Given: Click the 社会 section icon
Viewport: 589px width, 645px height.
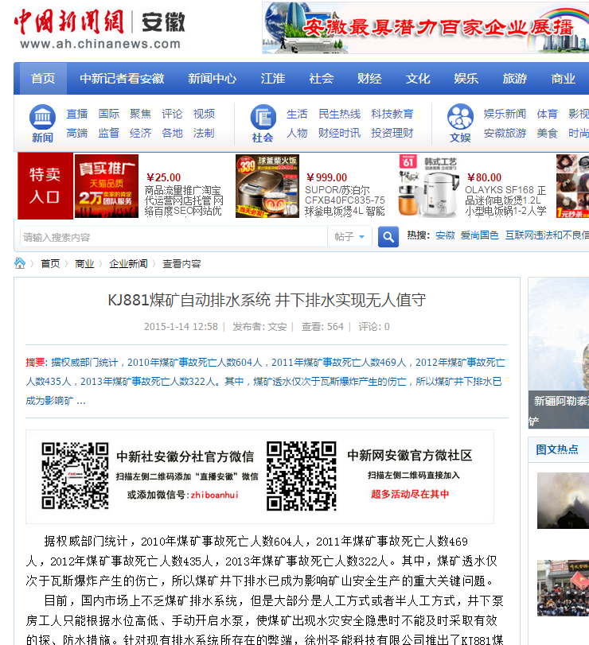Looking at the screenshot, I should [x=263, y=118].
